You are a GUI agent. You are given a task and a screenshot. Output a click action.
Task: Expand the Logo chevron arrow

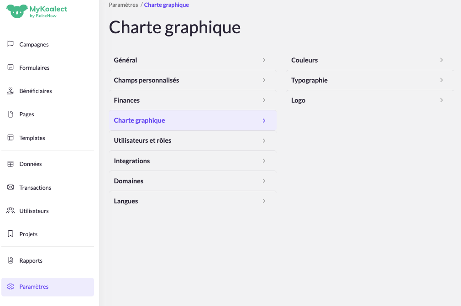tap(441, 100)
